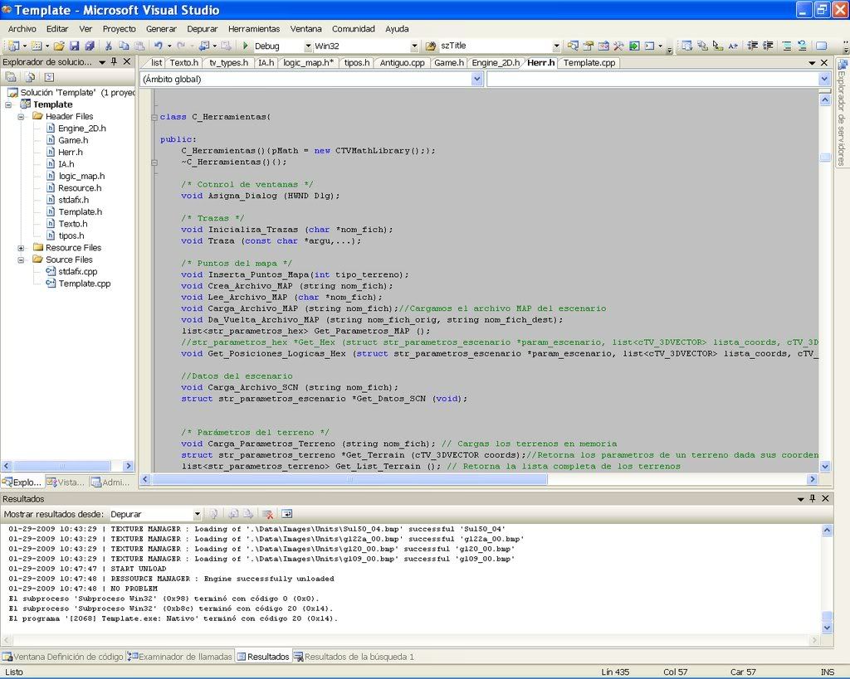Open the Depurar menu
The width and height of the screenshot is (850, 679).
tap(203, 29)
